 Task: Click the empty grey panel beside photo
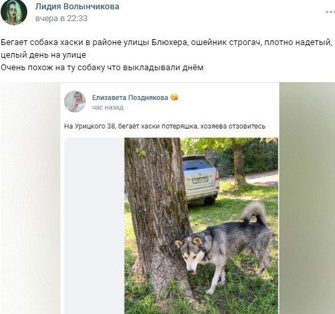pos(94,226)
